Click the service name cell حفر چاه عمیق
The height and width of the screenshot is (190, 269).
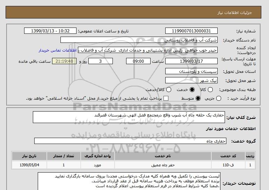(163, 165)
